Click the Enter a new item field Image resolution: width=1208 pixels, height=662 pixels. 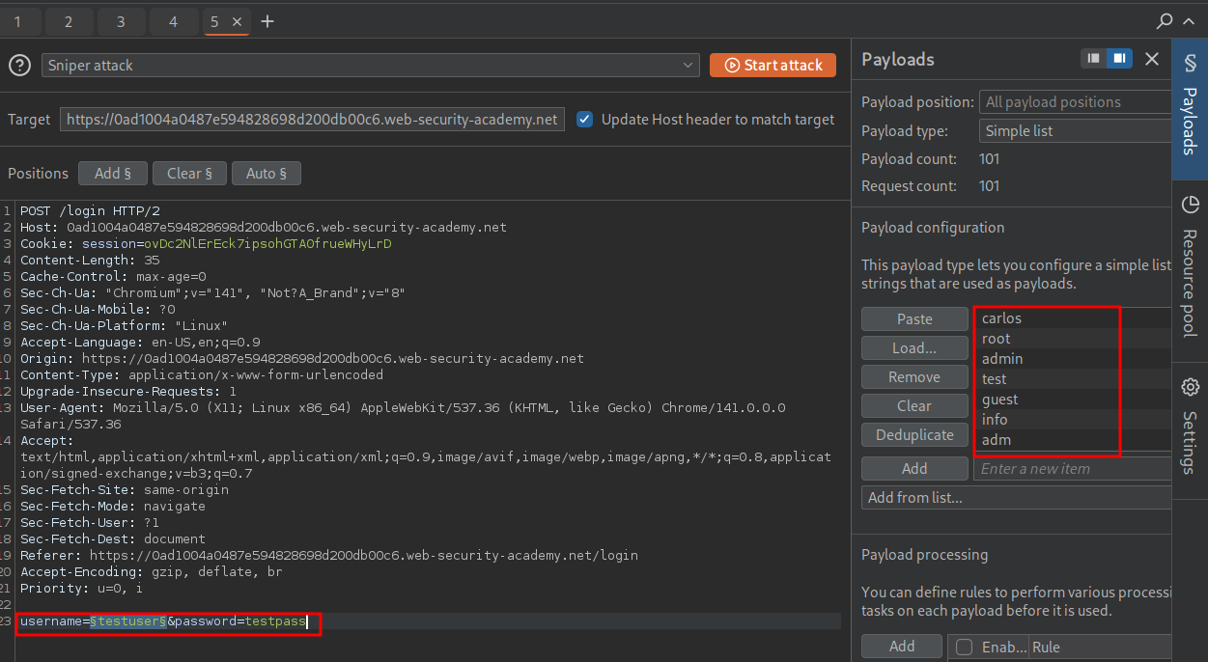pyautogui.click(x=1072, y=469)
